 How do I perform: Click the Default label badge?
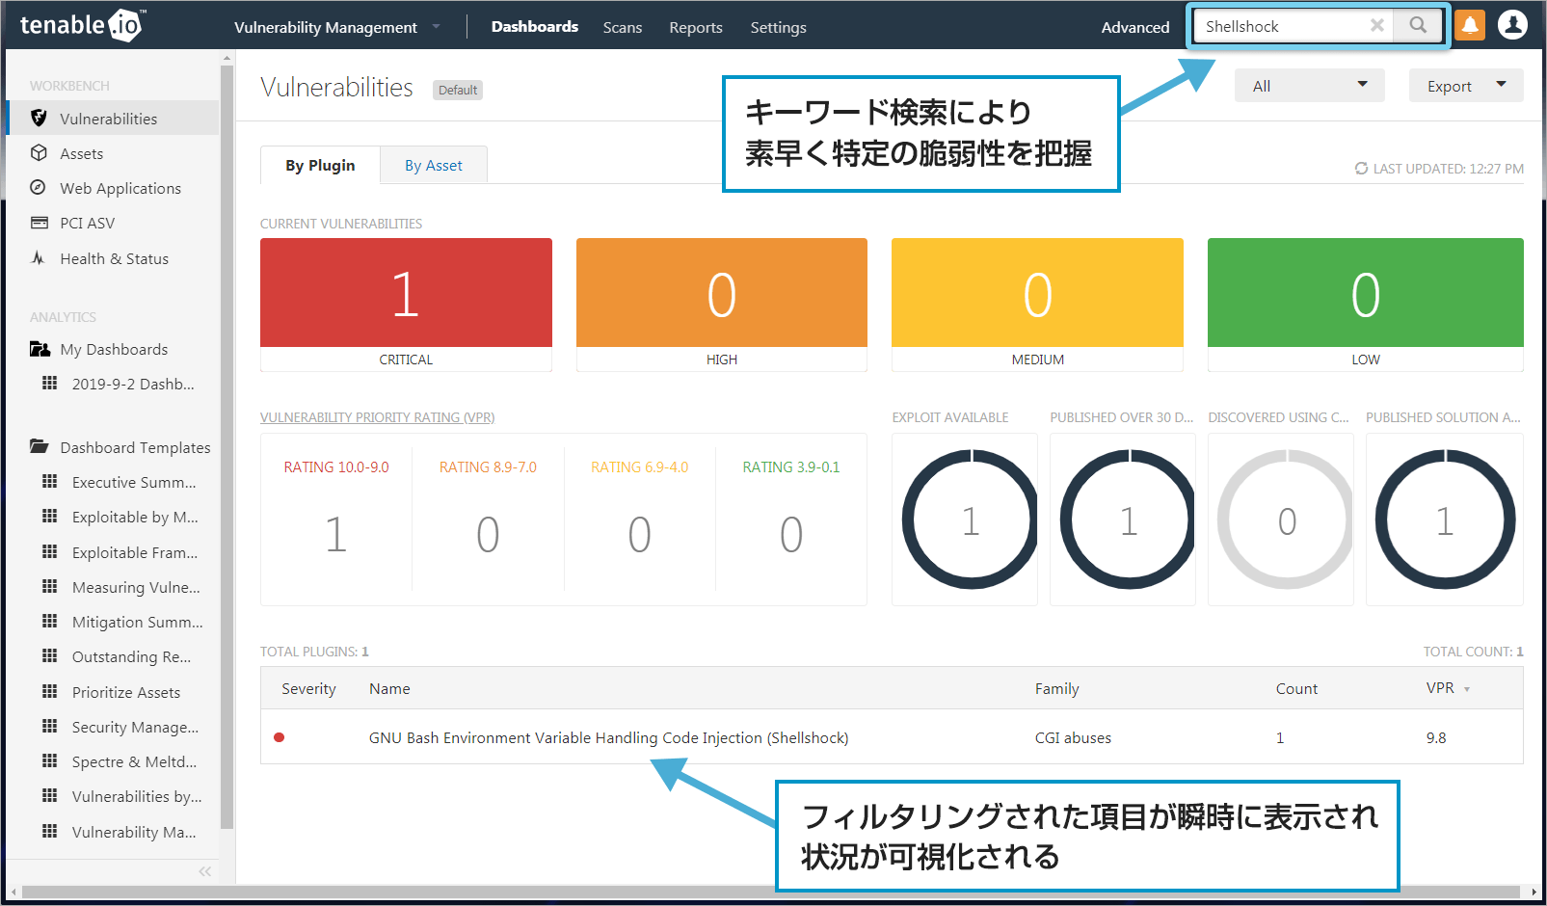[x=458, y=90]
